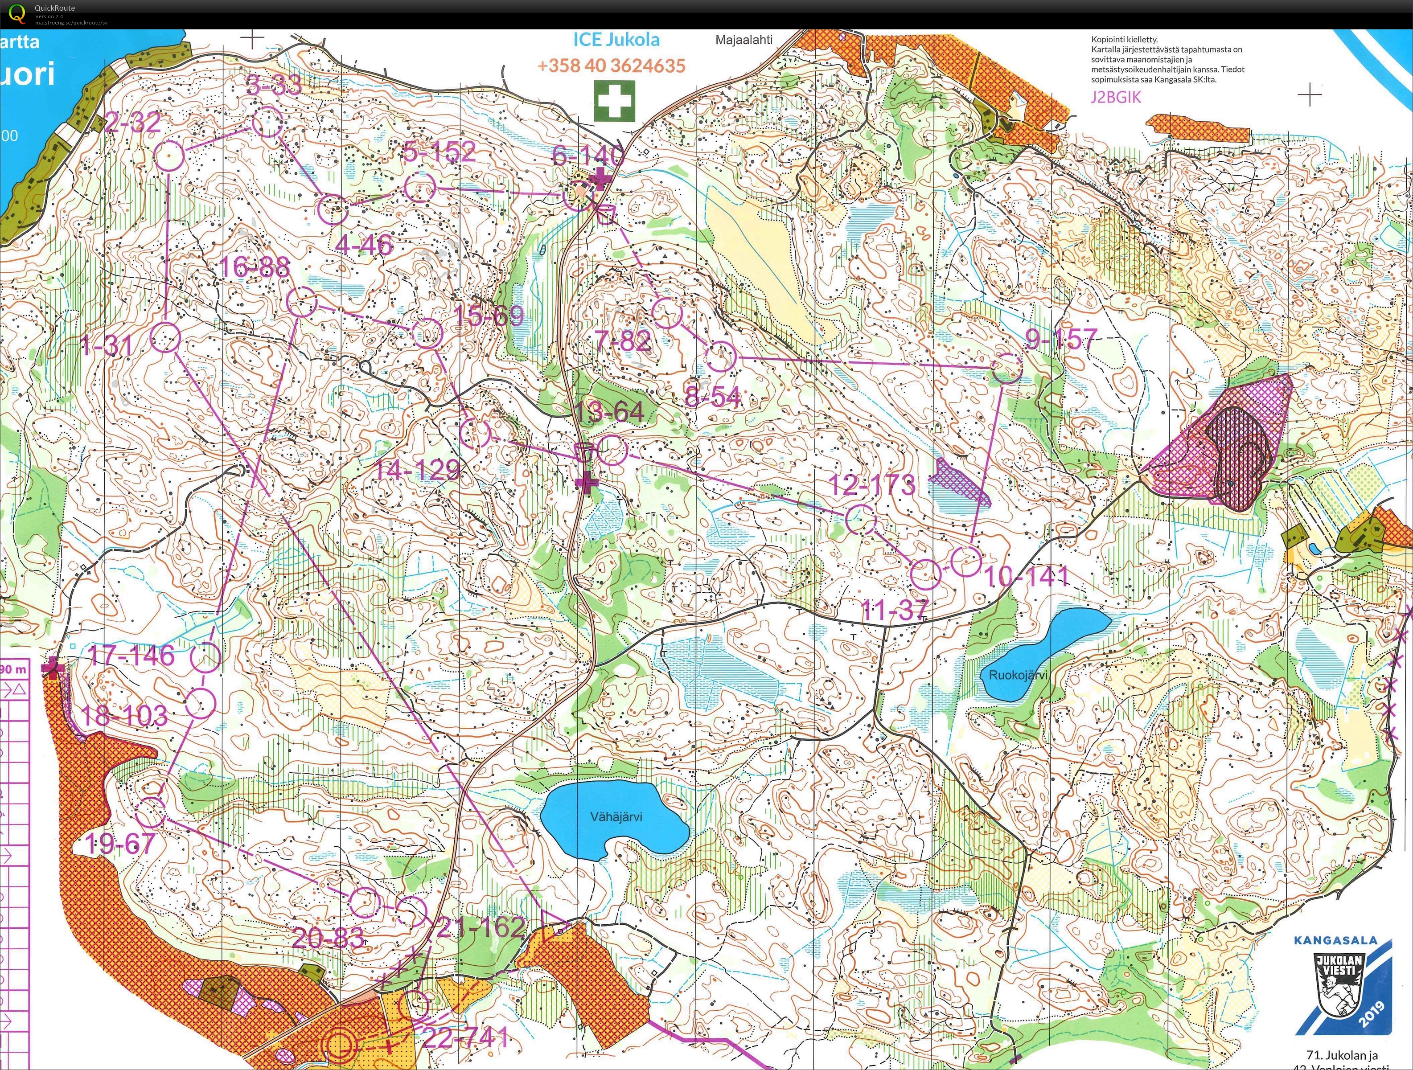This screenshot has height=1070, width=1413.
Task: Click the Version 2.4 text
Action: coord(49,16)
